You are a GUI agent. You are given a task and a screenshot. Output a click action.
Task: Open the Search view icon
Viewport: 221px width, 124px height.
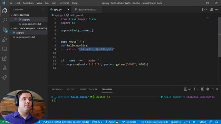point(5,20)
